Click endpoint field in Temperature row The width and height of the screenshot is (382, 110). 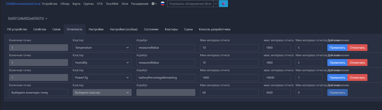click(x=38, y=47)
